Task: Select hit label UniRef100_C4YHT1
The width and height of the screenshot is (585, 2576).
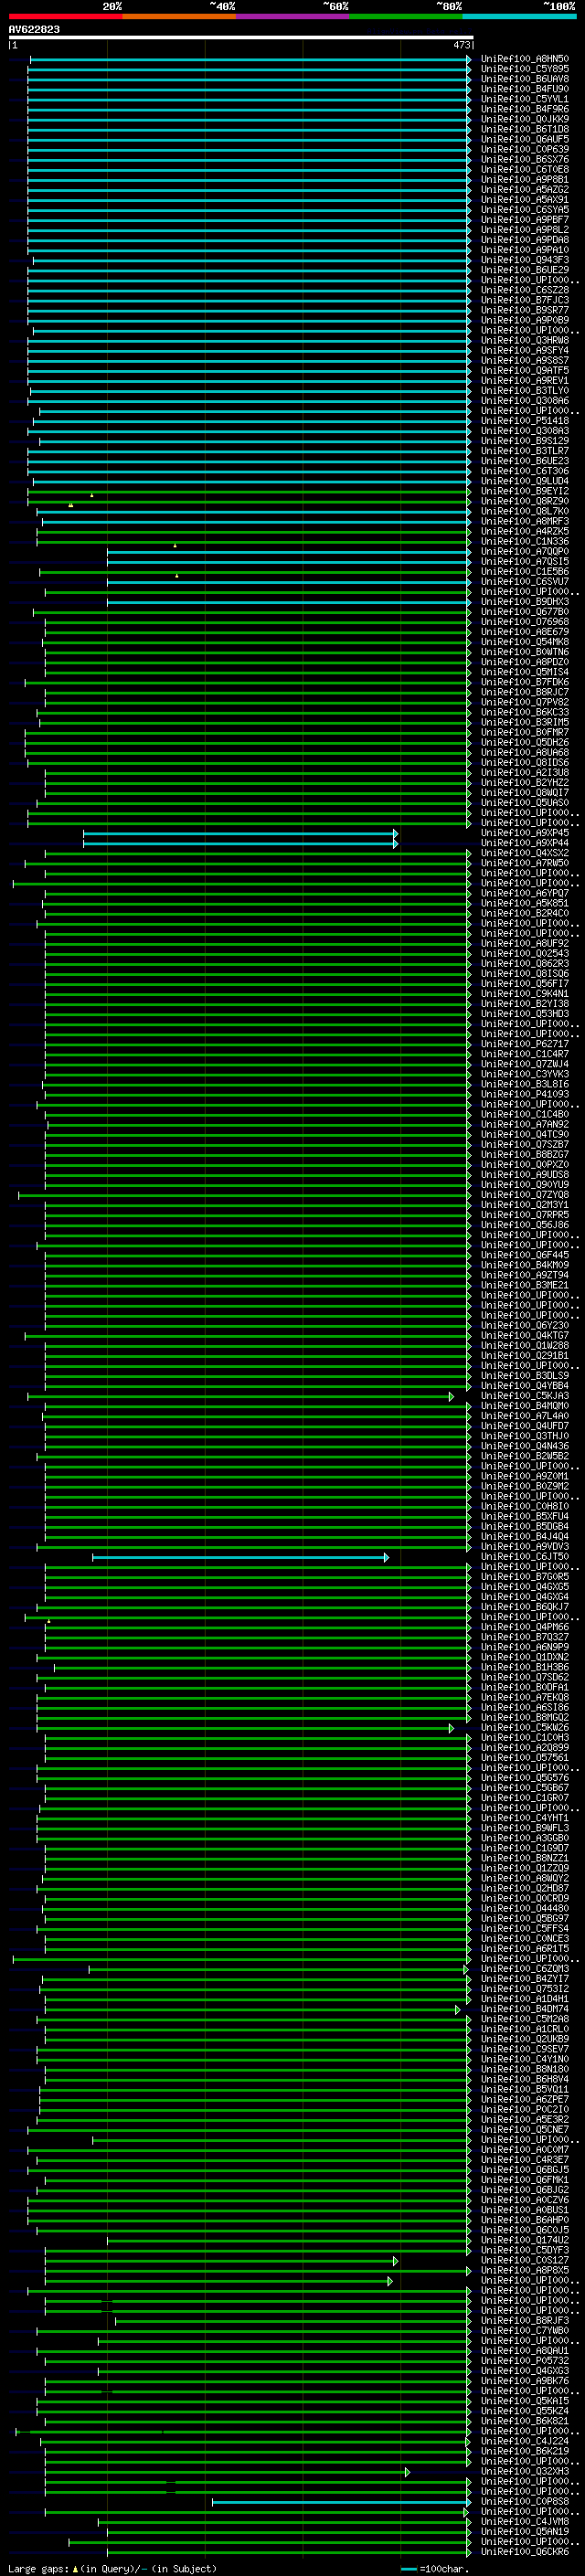Action: [524, 1818]
